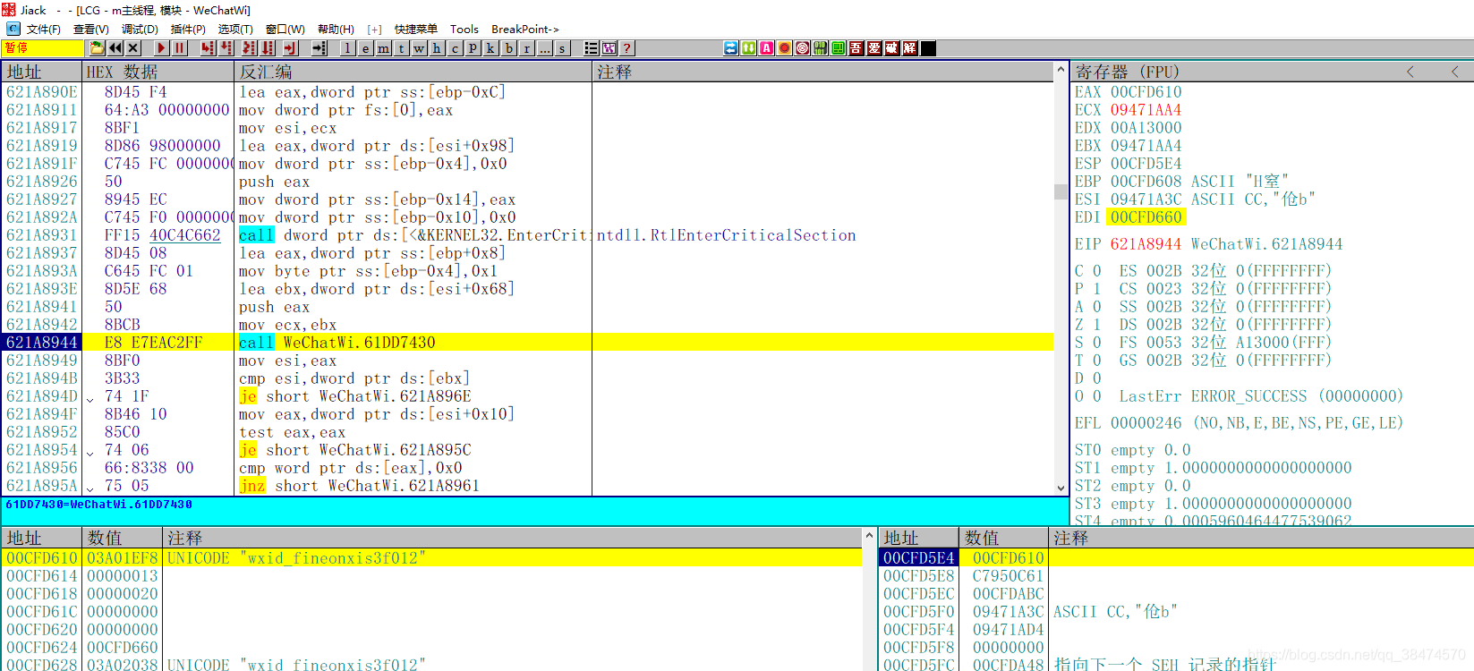Open the Log window 'l' button
Viewport: 1474px width, 671px height.
(x=347, y=48)
